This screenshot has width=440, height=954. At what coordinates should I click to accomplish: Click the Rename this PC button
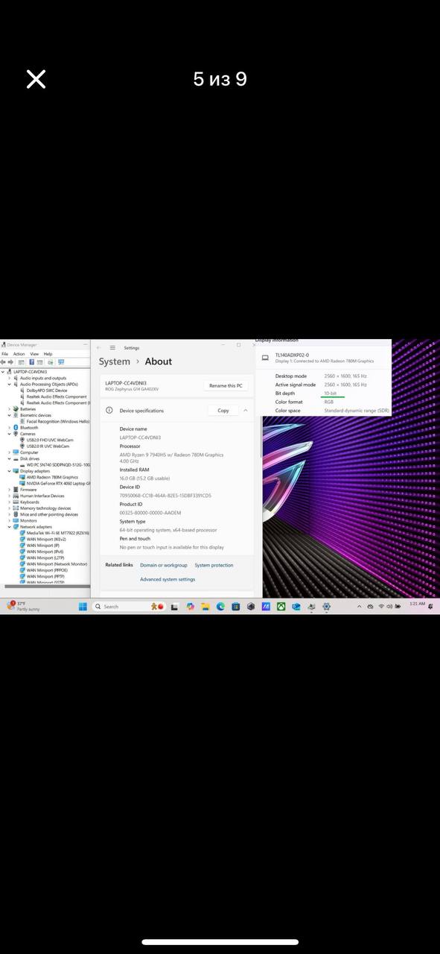pyautogui.click(x=226, y=385)
